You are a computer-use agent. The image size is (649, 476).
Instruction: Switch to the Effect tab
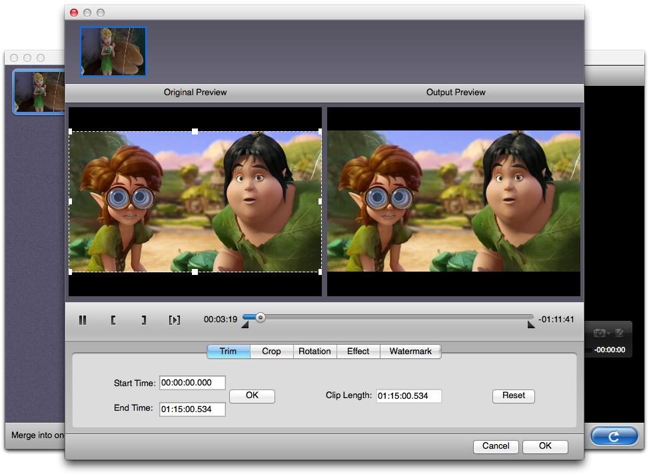(358, 351)
